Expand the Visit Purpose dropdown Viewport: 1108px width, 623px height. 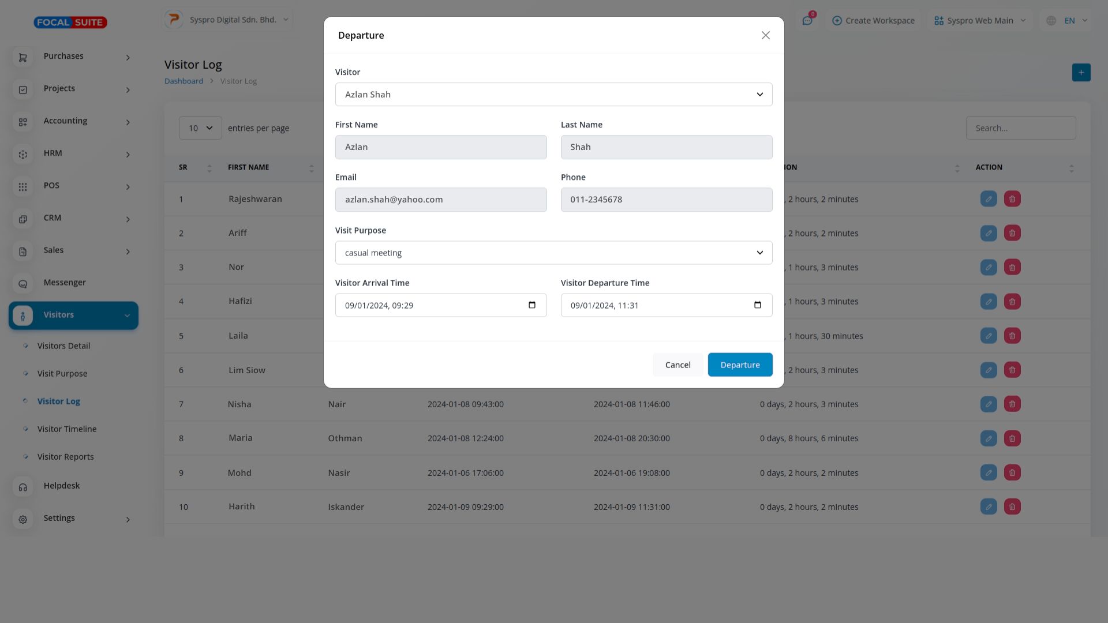pyautogui.click(x=553, y=253)
